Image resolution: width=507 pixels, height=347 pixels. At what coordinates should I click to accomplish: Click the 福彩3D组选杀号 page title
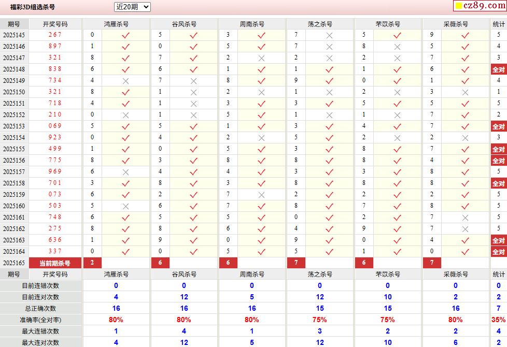coord(33,7)
